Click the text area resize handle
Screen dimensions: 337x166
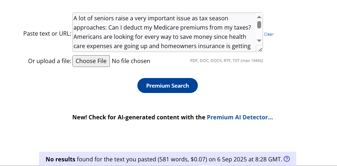(260, 50)
